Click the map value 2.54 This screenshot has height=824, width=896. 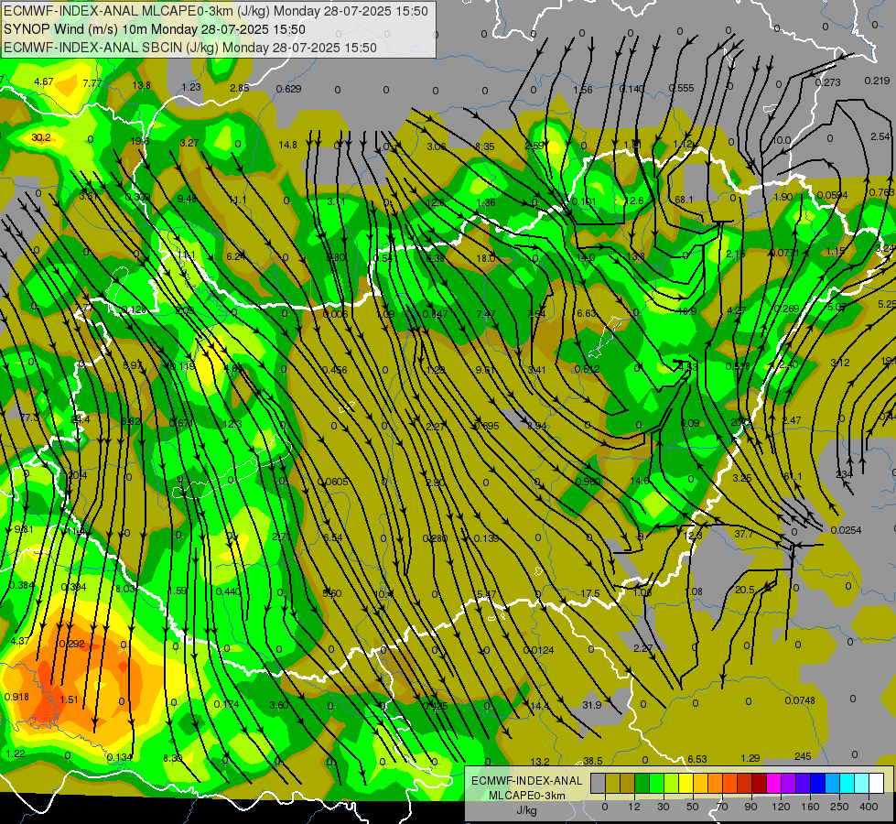click(x=880, y=136)
